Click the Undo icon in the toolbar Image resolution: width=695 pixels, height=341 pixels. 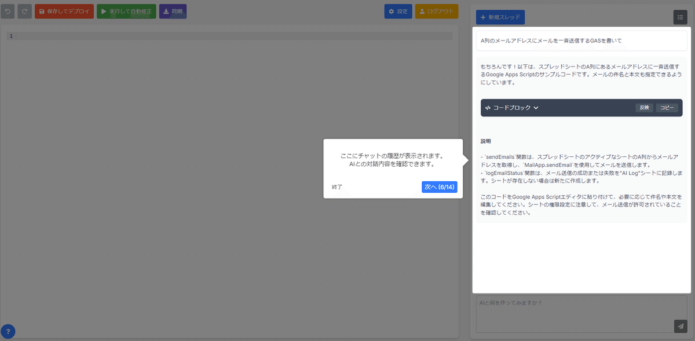[x=8, y=10]
